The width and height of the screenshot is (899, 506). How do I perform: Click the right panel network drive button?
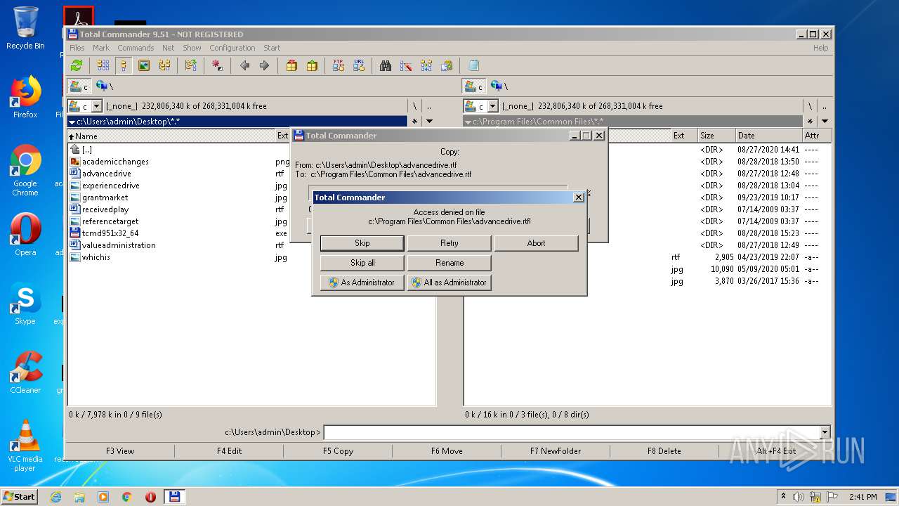click(498, 86)
